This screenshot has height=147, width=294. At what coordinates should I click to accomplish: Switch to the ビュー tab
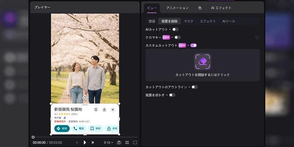pos(152,8)
